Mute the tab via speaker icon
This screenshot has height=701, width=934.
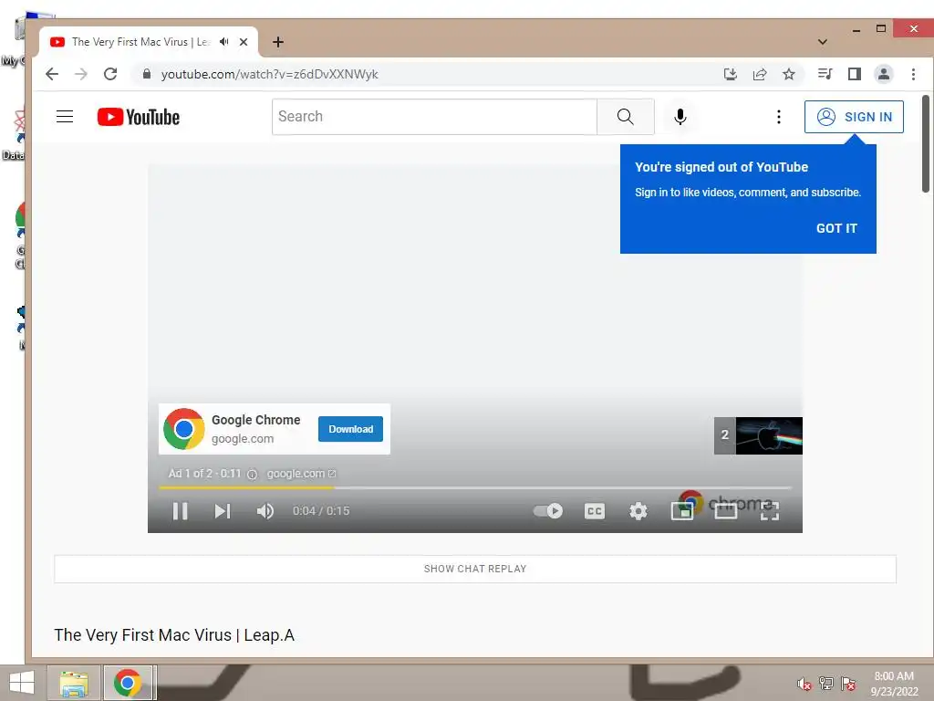[224, 42]
